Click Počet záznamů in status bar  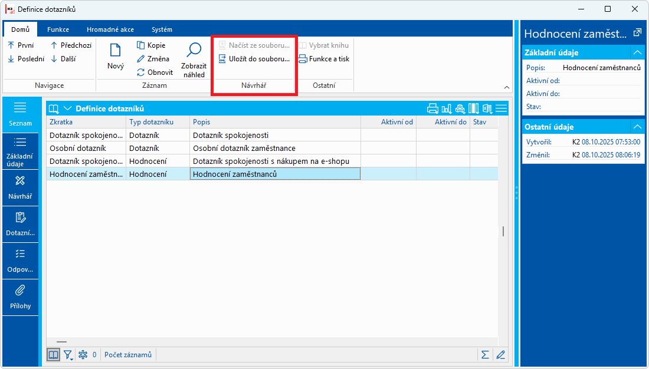click(x=128, y=354)
